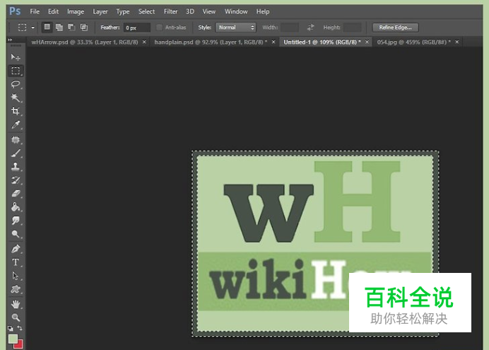Select the Crop tool

point(16,111)
